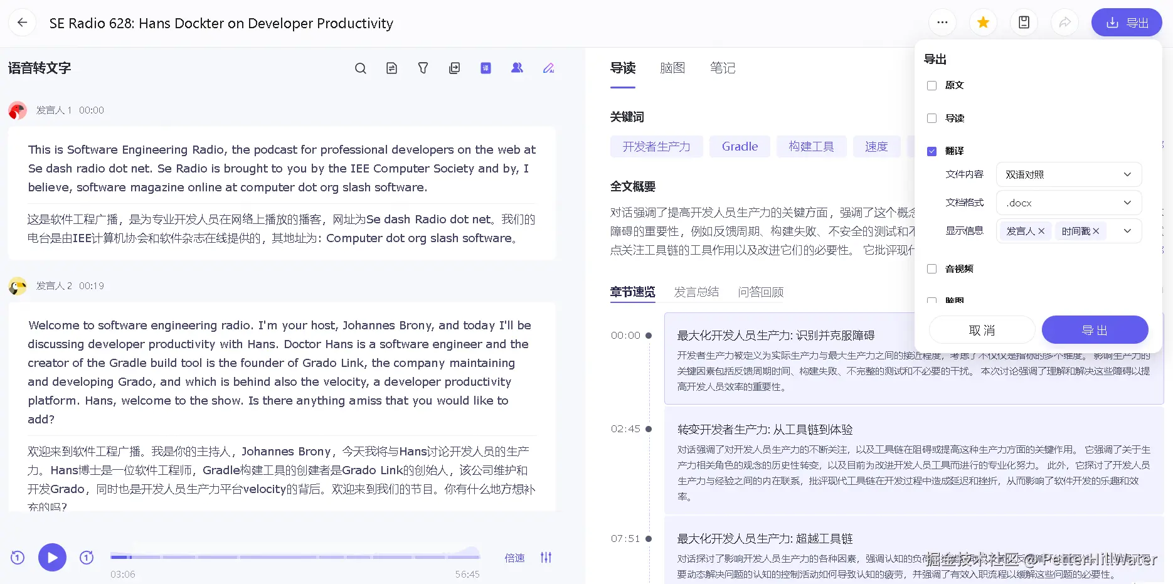1173x584 pixels.
Task: Confirm with the 导出 button in the export panel
Action: (1095, 330)
